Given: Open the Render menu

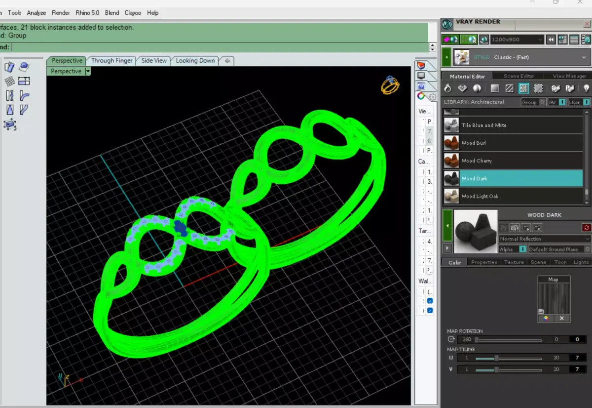Looking at the screenshot, I should coord(61,13).
